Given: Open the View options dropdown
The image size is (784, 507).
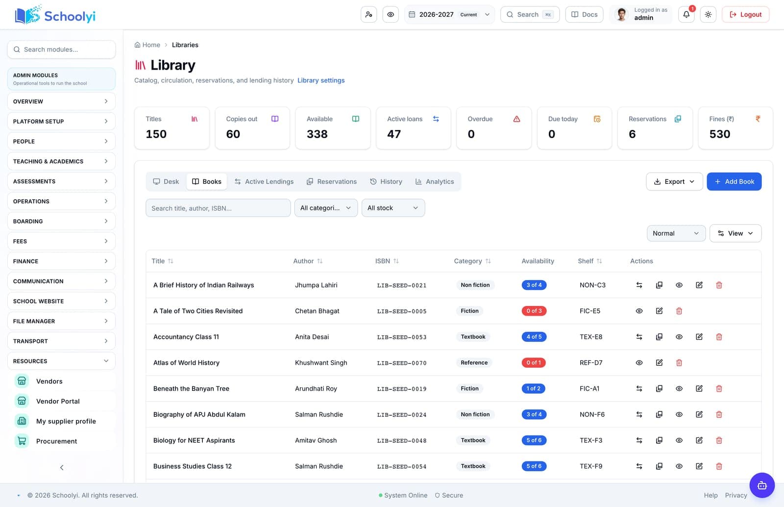Looking at the screenshot, I should (x=735, y=233).
